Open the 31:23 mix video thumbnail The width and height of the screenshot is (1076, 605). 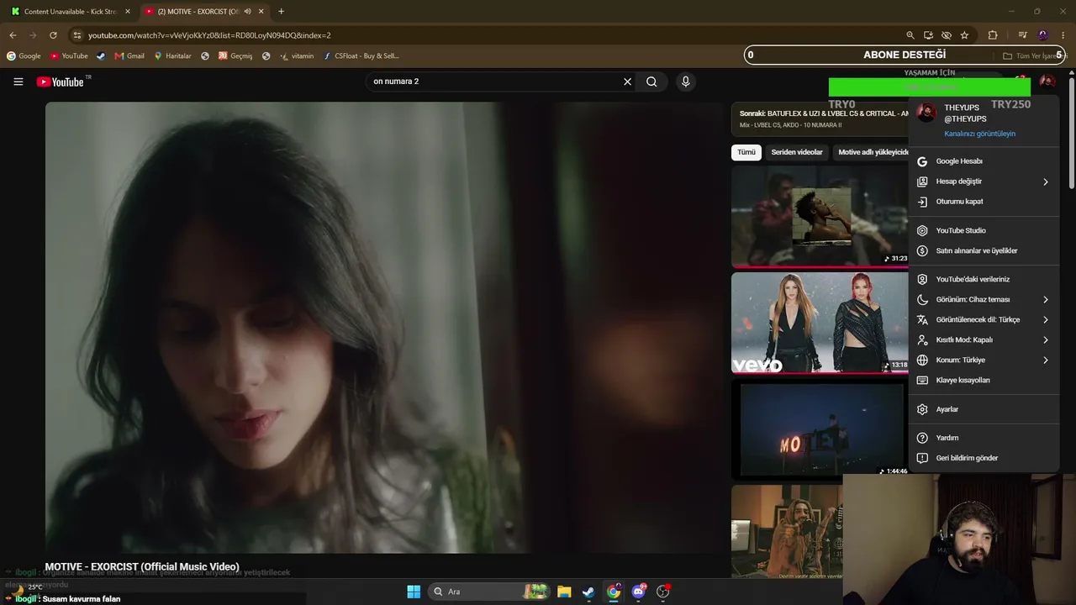coord(820,217)
